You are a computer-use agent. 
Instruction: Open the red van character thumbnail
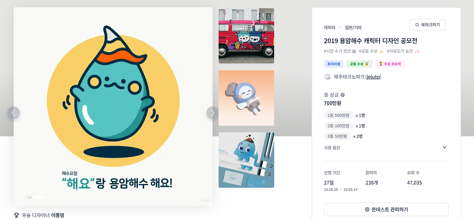pyautogui.click(x=246, y=36)
